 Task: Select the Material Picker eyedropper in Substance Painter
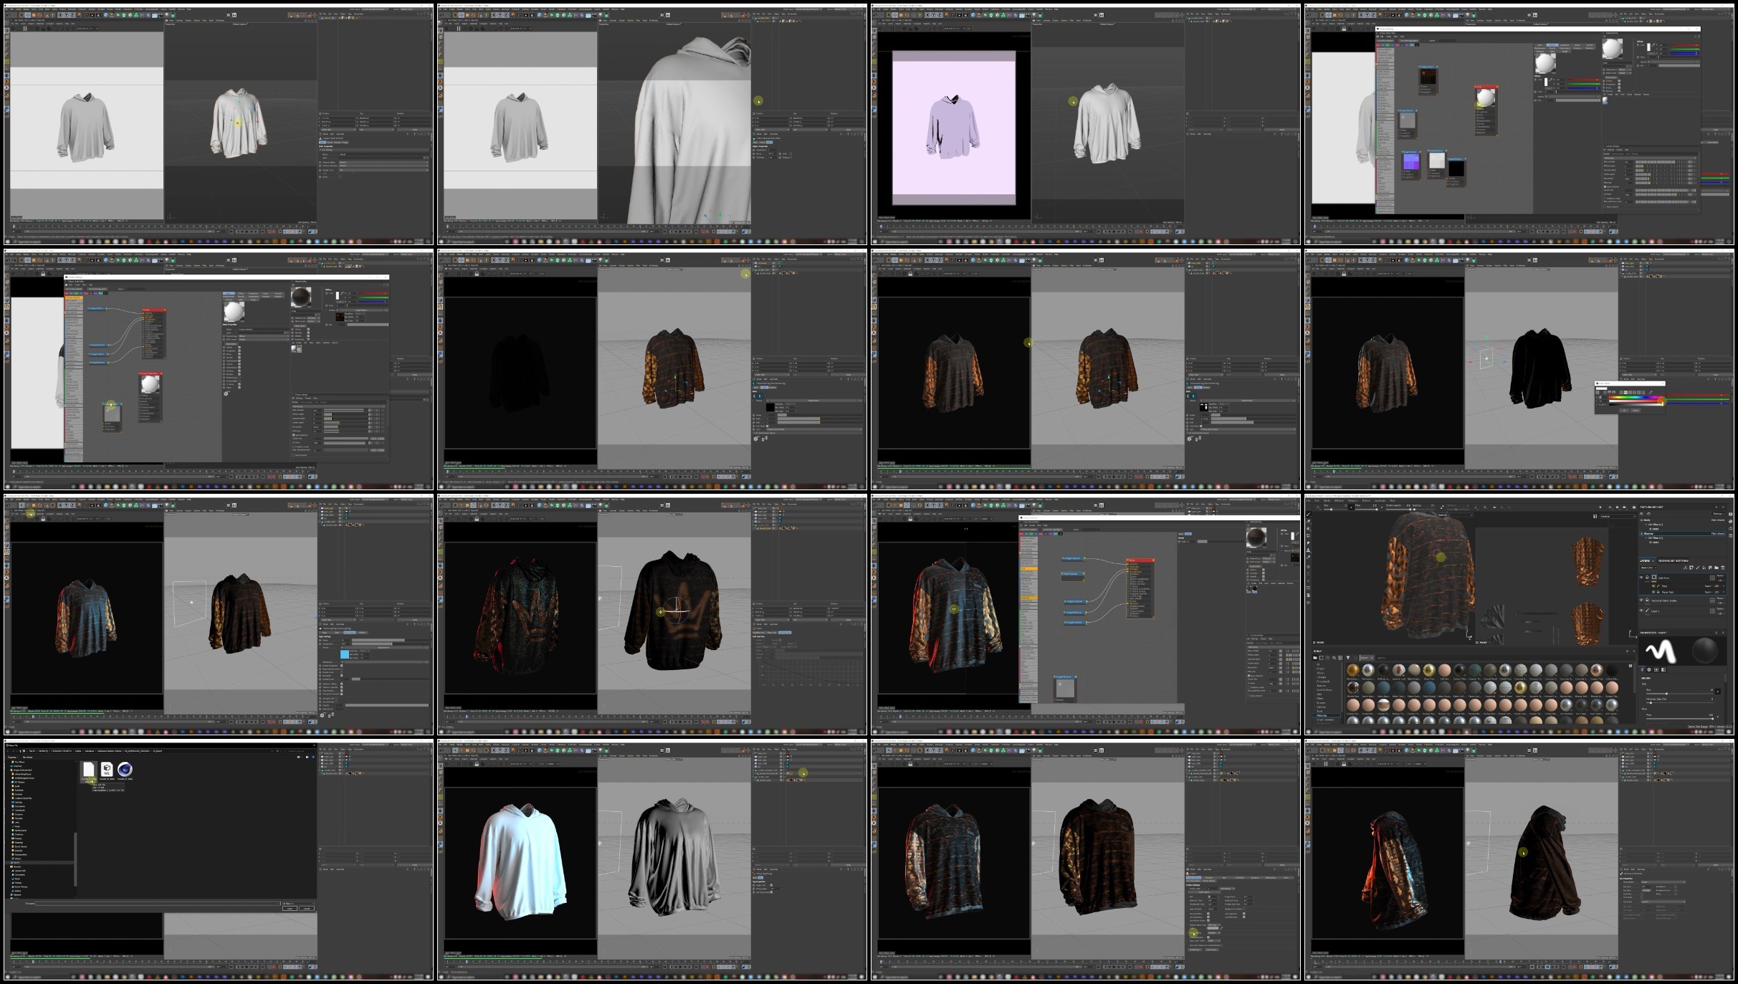click(x=1309, y=557)
